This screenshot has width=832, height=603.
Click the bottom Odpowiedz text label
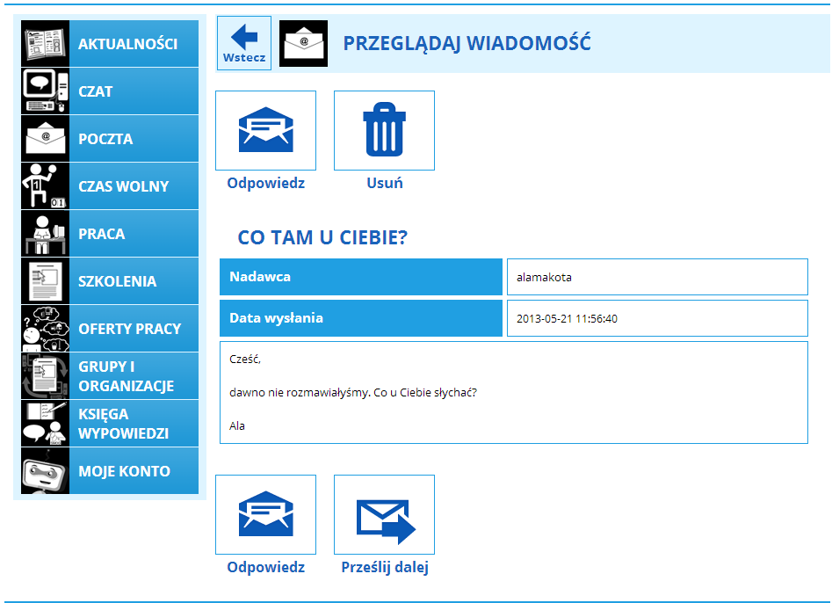pyautogui.click(x=266, y=568)
